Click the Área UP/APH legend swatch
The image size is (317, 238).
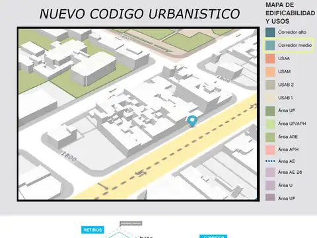click(270, 124)
